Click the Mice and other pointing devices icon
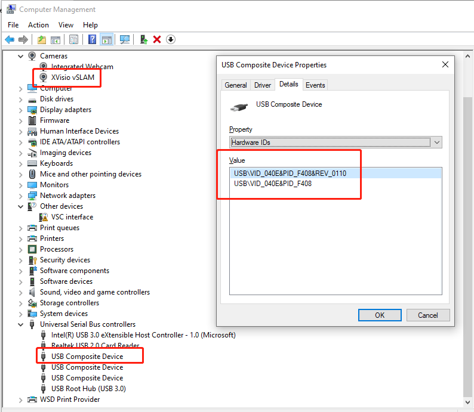 (32, 174)
